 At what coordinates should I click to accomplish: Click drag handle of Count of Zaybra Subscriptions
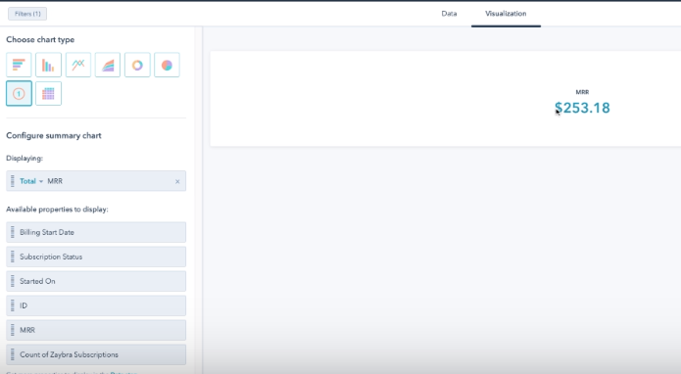point(12,354)
